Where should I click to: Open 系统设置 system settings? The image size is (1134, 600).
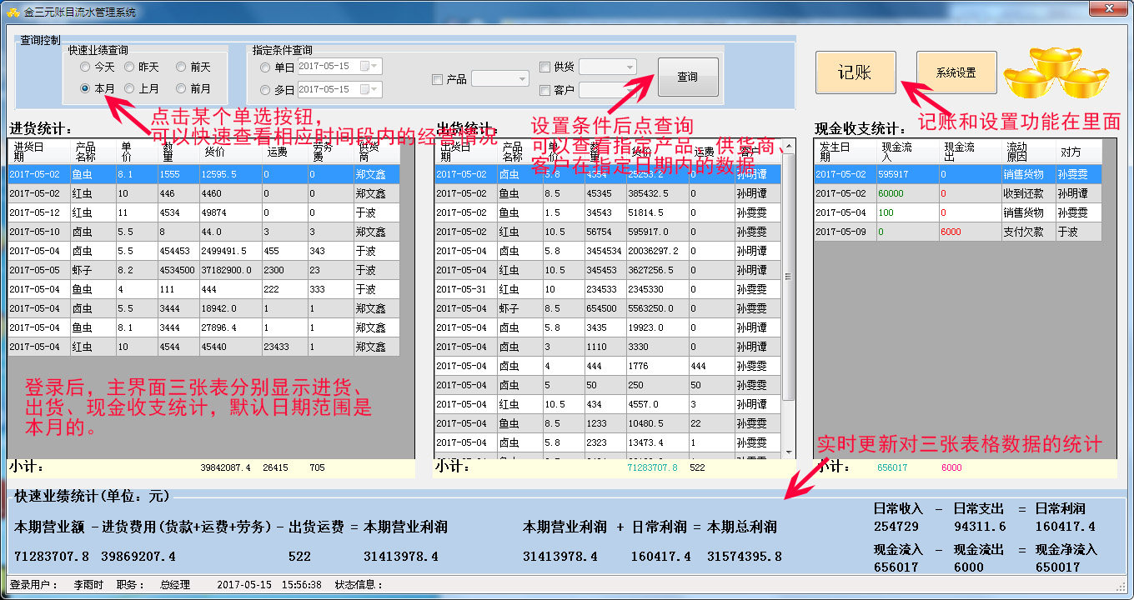(956, 72)
